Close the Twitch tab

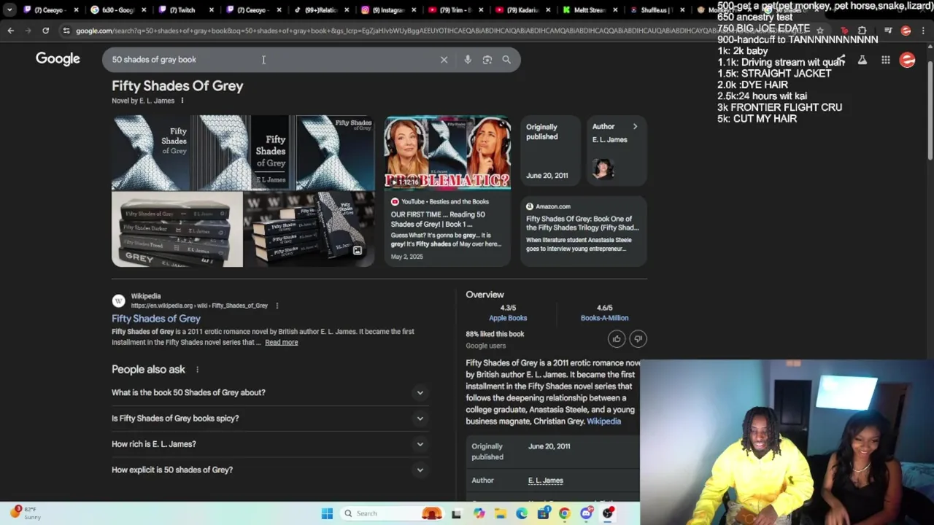pos(212,10)
